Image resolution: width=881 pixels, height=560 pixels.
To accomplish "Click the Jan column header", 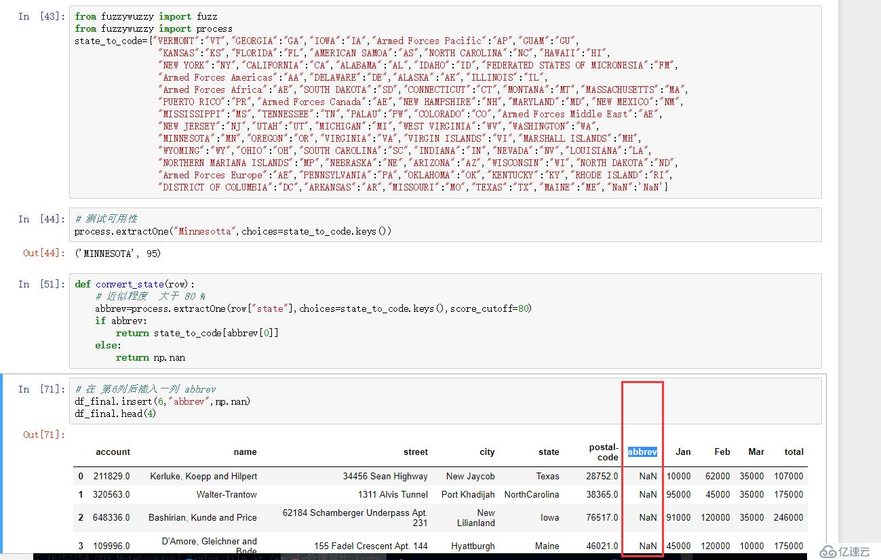I will pos(683,452).
